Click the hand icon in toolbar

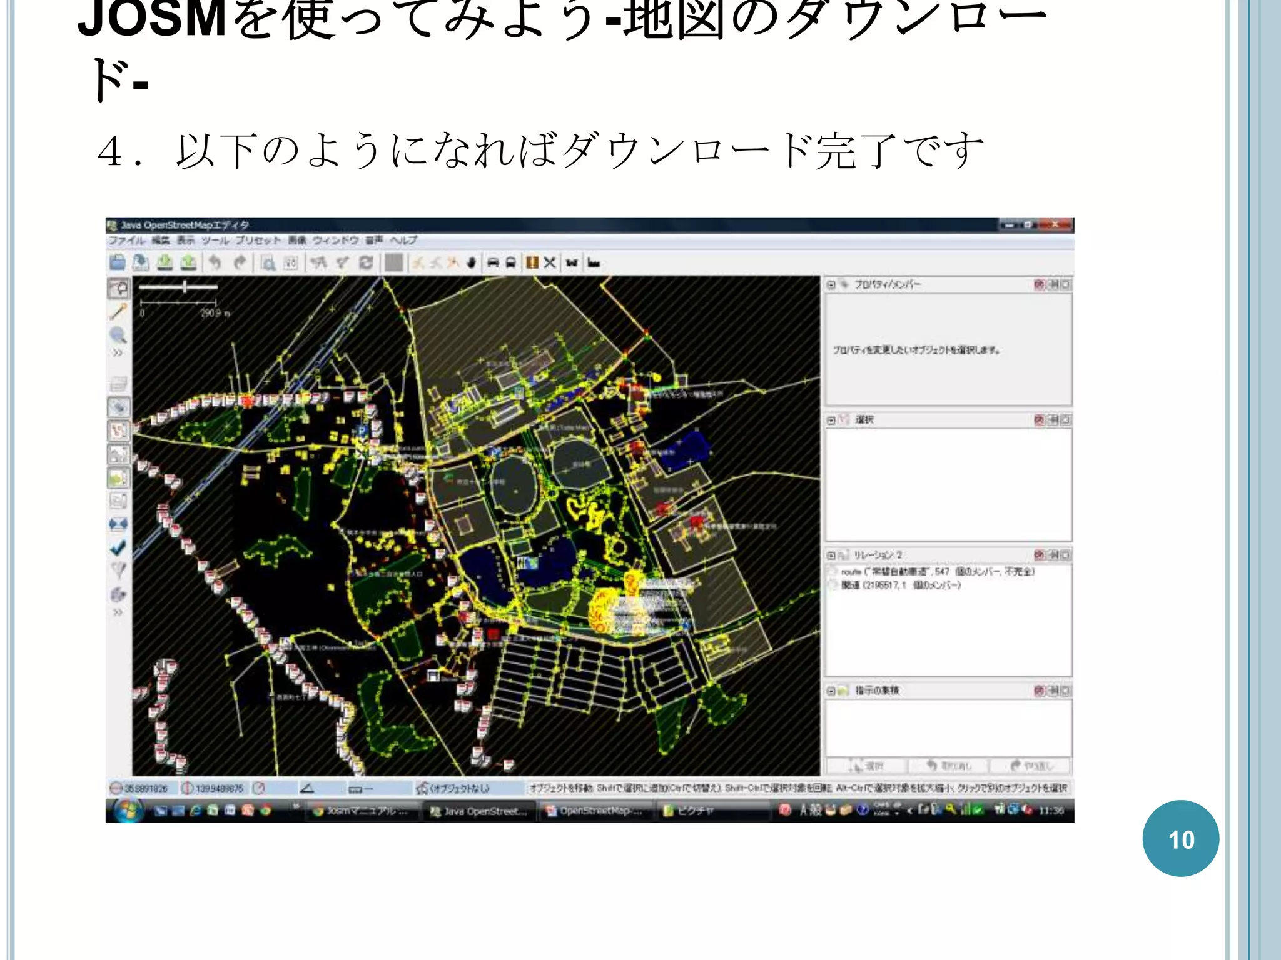[x=472, y=263]
